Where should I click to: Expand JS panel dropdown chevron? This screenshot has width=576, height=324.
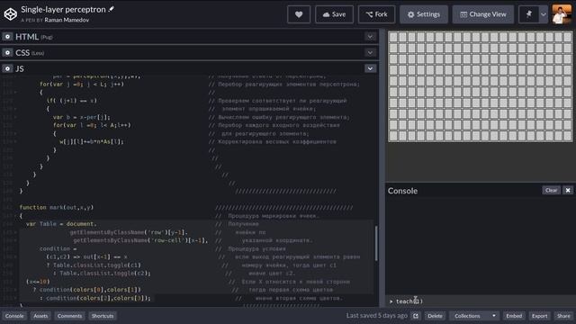[370, 68]
